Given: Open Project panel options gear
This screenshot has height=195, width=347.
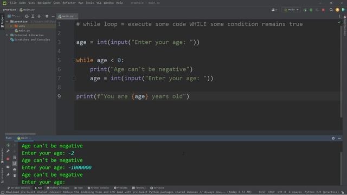Looking at the screenshot, I should (x=47, y=16).
